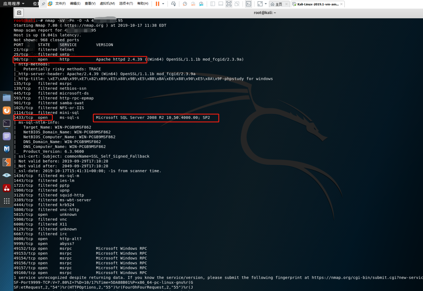Click the '3389/tcp filtered ms-wbt-server' line
Viewport: 423px width, 291px height.
point(52,200)
